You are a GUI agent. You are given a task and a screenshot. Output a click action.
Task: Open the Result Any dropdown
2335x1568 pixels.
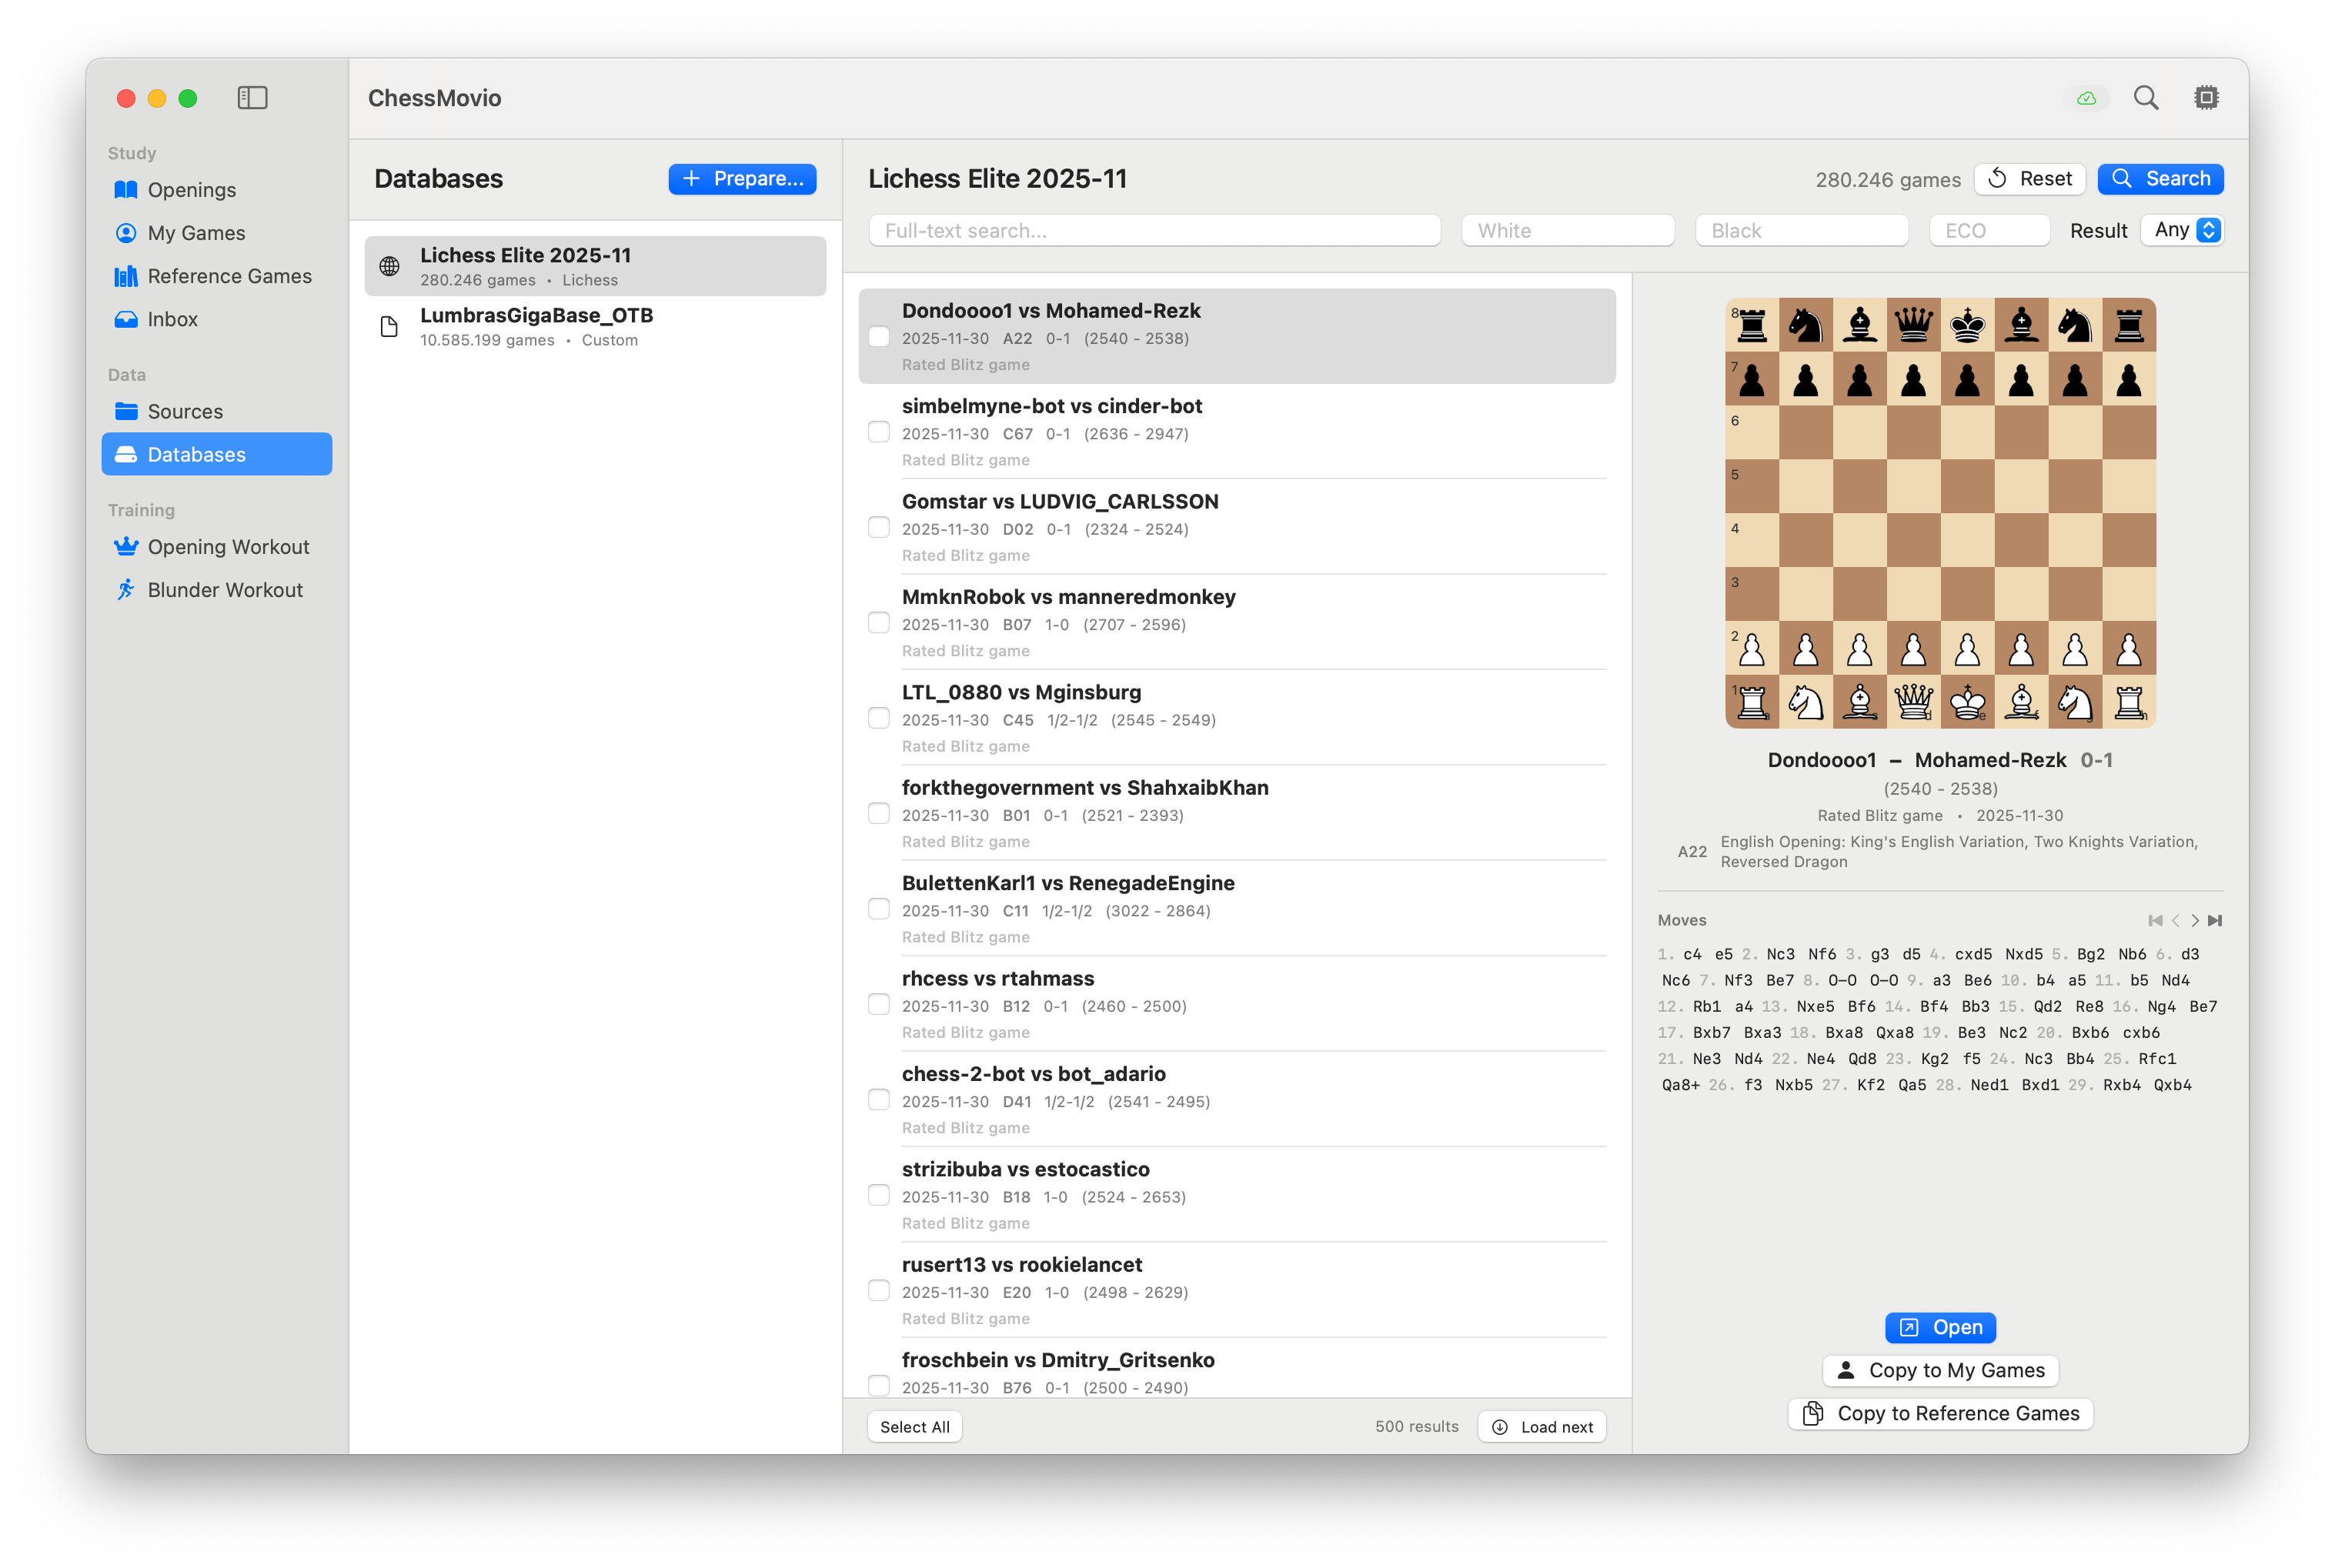(x=2182, y=230)
